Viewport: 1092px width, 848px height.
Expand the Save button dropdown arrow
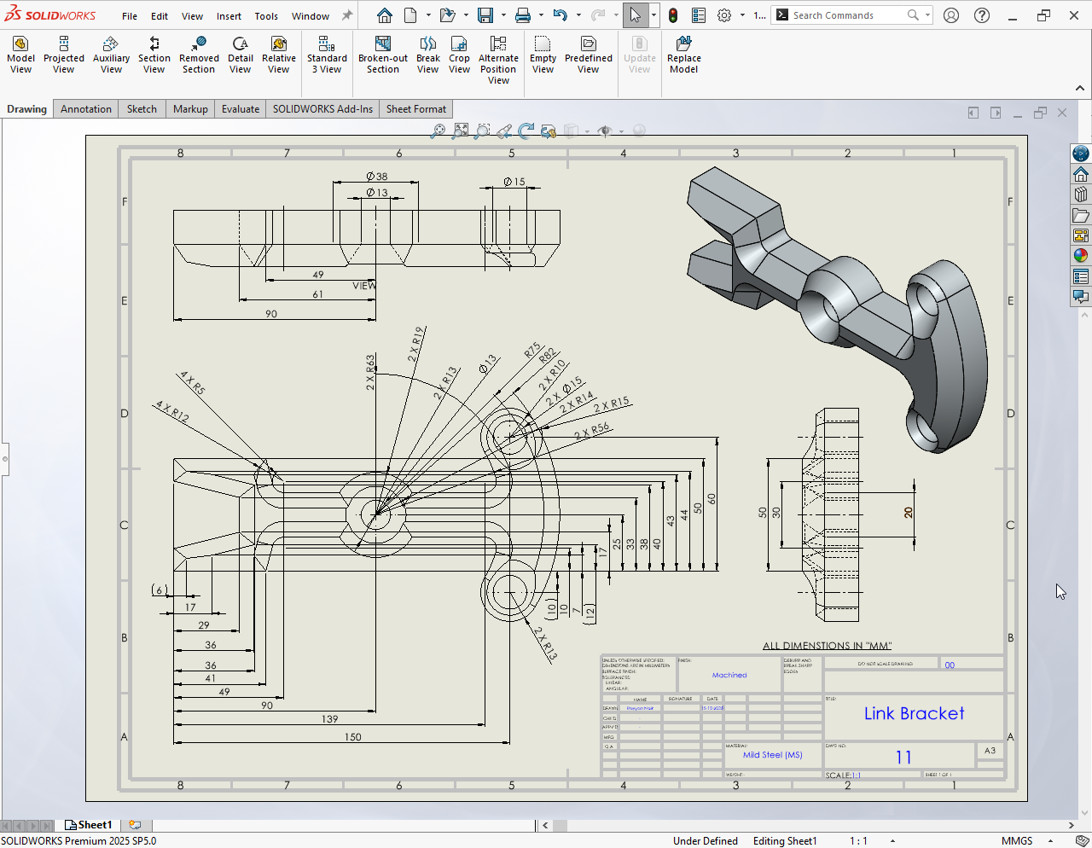503,15
